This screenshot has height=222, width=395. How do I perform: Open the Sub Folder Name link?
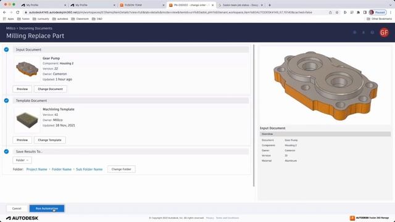89,169
